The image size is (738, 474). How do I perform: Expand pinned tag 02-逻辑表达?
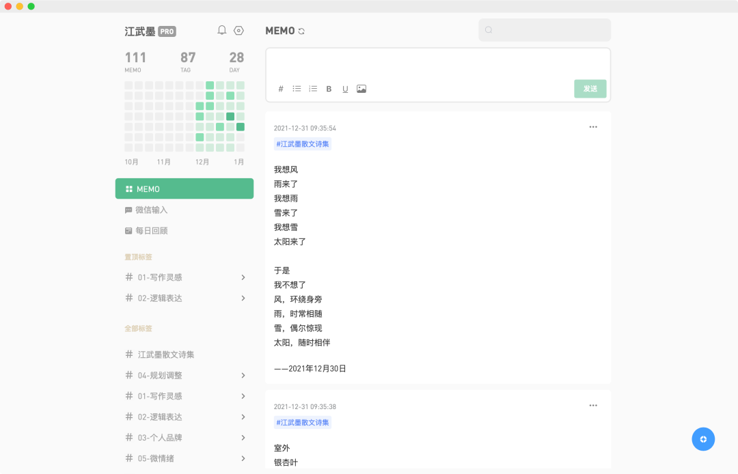[x=243, y=298]
